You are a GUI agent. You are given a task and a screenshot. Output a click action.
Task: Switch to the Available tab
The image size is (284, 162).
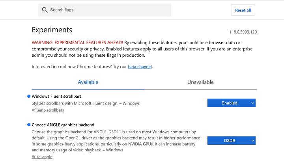pos(88,82)
